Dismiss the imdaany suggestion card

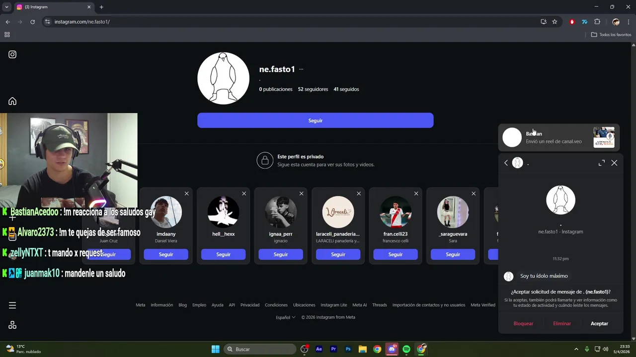(186, 193)
